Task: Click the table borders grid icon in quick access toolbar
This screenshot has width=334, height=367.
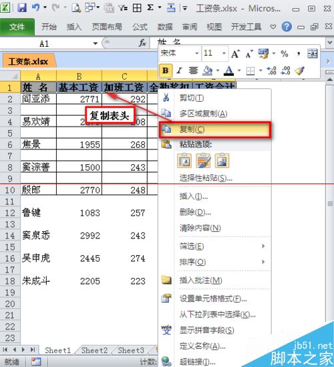Action: coord(137,8)
